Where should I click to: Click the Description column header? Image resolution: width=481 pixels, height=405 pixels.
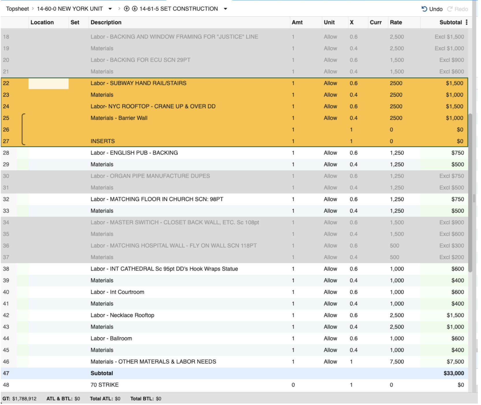(106, 22)
